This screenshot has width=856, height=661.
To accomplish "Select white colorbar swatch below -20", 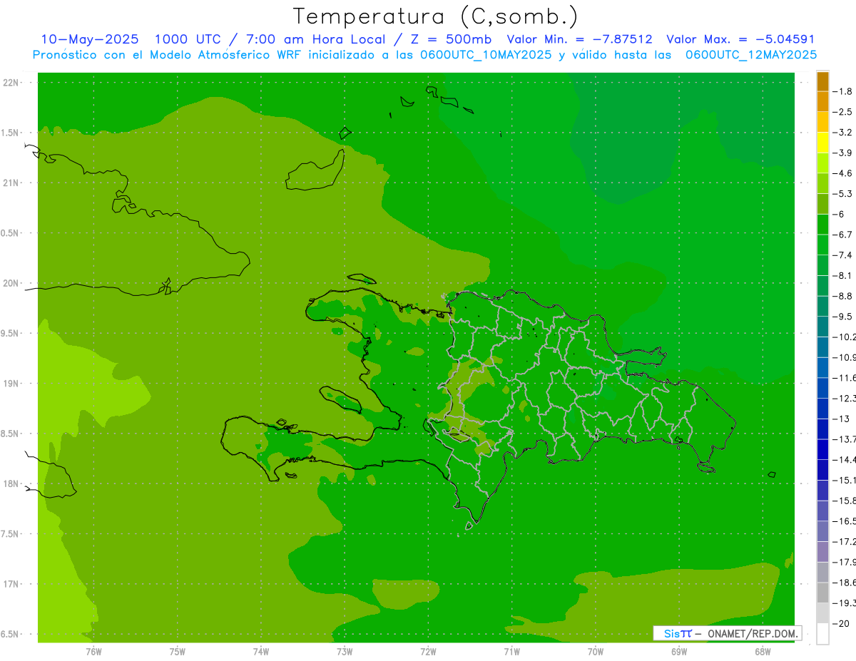I will (x=823, y=634).
